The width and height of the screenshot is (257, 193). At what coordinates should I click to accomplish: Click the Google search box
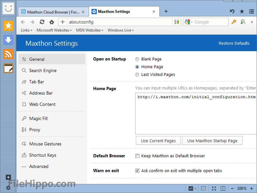click(x=211, y=22)
